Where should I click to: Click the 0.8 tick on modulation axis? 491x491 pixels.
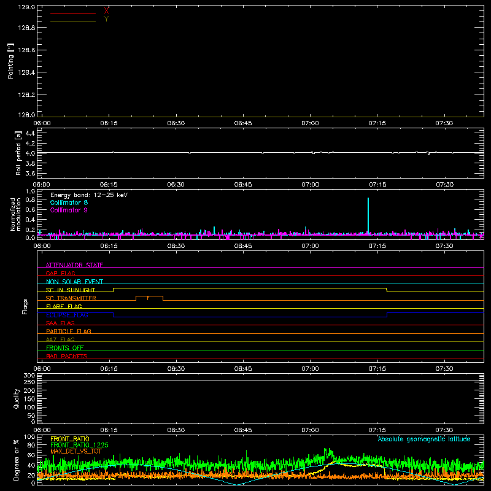(x=30, y=200)
